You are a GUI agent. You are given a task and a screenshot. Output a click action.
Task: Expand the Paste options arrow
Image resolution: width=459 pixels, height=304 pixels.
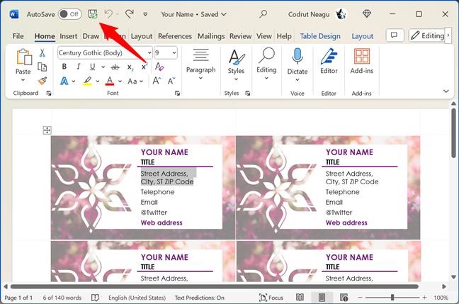coord(23,79)
